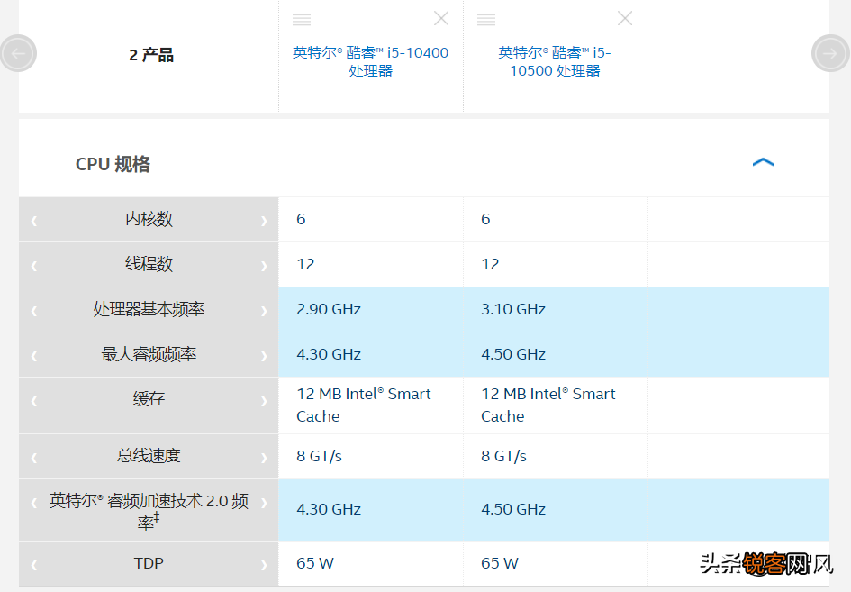Click the right arrow on TDP row

(x=263, y=563)
